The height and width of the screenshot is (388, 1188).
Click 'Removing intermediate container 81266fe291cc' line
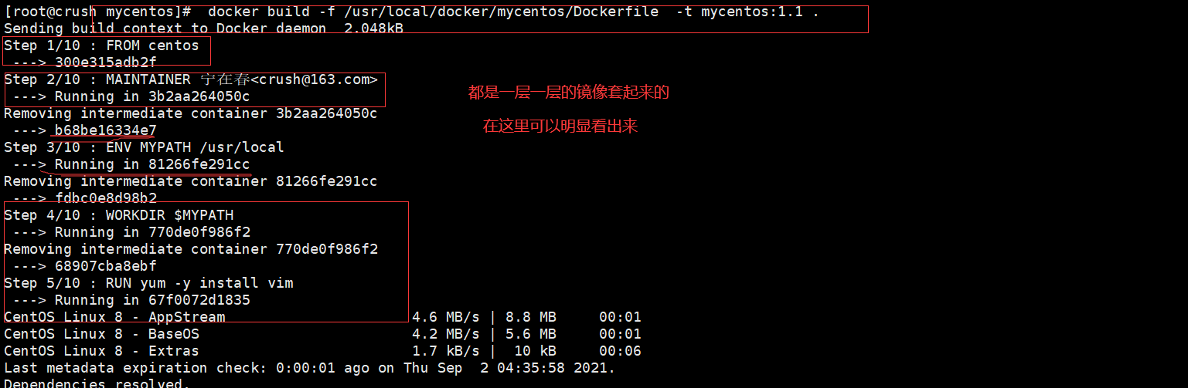pyautogui.click(x=190, y=181)
